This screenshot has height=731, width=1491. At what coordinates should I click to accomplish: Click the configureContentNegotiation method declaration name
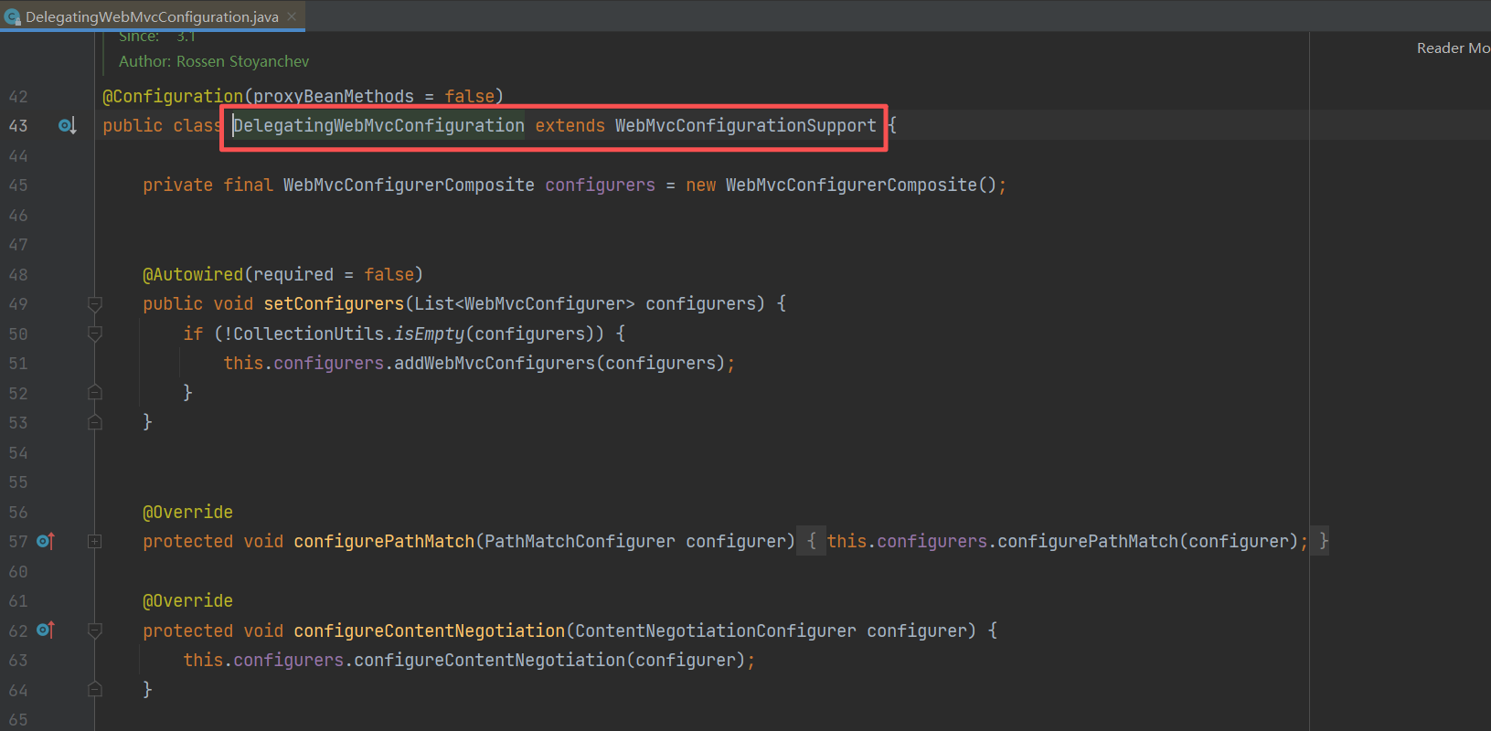(x=430, y=630)
